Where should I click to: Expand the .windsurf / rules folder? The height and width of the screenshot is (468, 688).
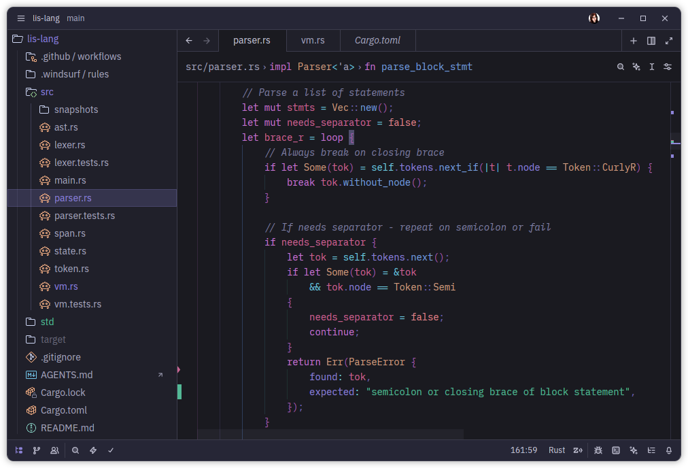click(92, 74)
